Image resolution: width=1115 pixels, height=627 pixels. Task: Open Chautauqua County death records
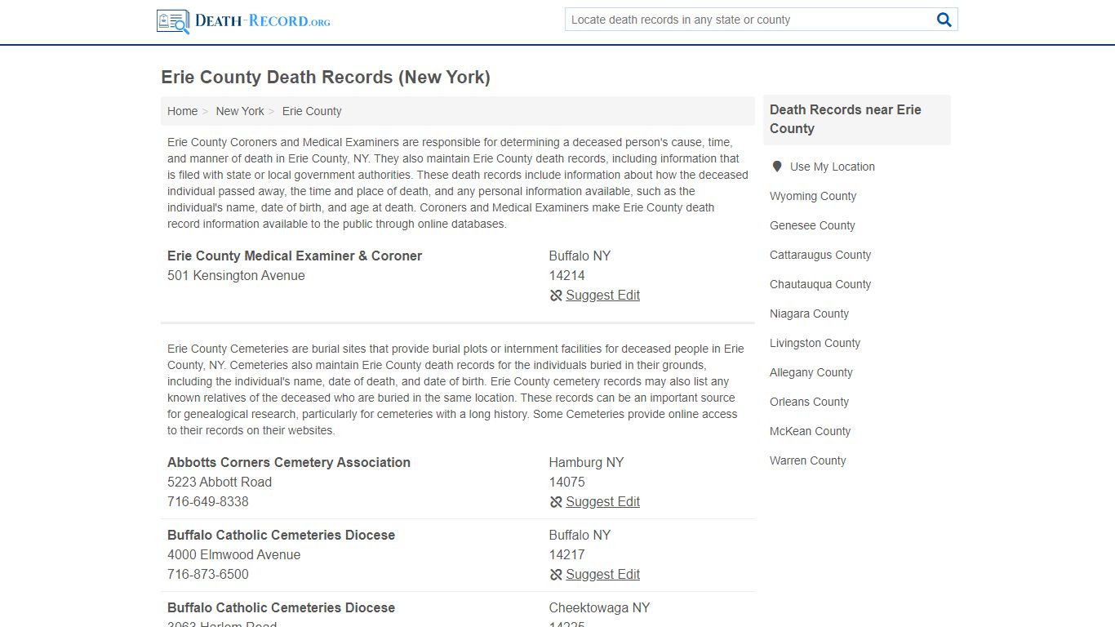coord(820,284)
